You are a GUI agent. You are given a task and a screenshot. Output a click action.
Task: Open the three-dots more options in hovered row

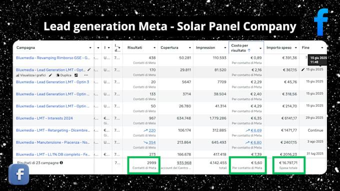coord(86,75)
